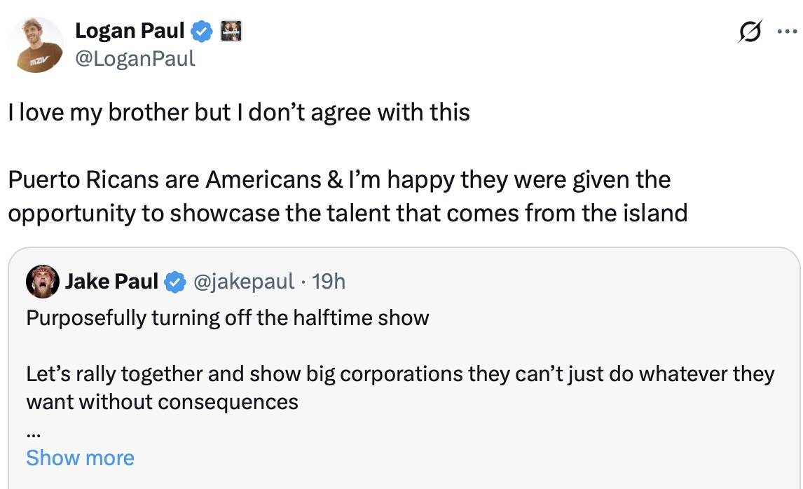Click Logan Paul's blue verified badge
Image resolution: width=803 pixels, height=489 pixels.
click(x=203, y=31)
